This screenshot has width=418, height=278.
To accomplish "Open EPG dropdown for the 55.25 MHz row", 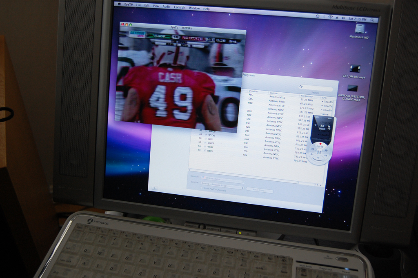I will pyautogui.click(x=327, y=102).
